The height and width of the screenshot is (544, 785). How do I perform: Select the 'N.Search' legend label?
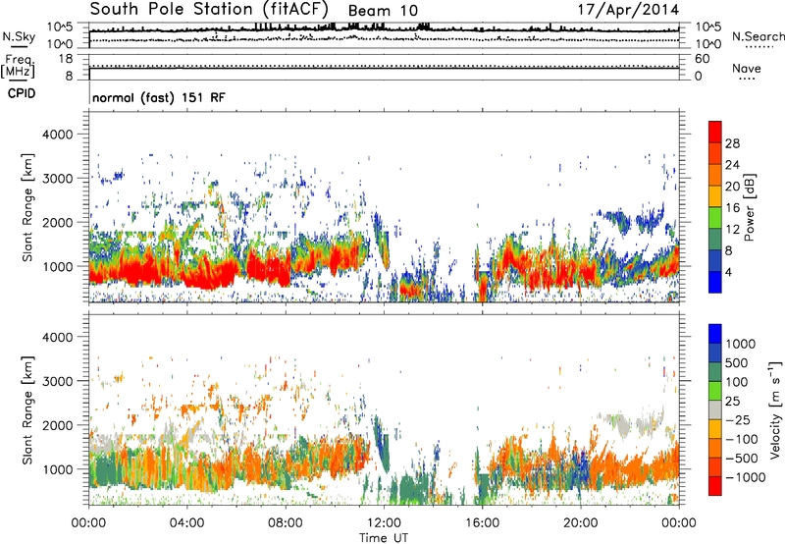tap(758, 36)
